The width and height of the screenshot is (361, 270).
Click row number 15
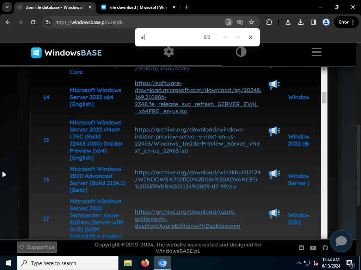pos(46,140)
